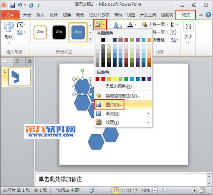Viewport: 213px width, 195px height.
Task: Switch to the 动画 tab
Action: click(80, 15)
